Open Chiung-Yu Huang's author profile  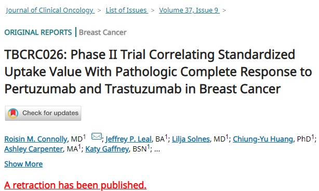point(263,139)
